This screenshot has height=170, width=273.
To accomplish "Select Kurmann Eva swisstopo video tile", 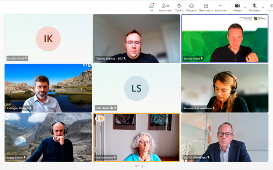I will (225, 88).
